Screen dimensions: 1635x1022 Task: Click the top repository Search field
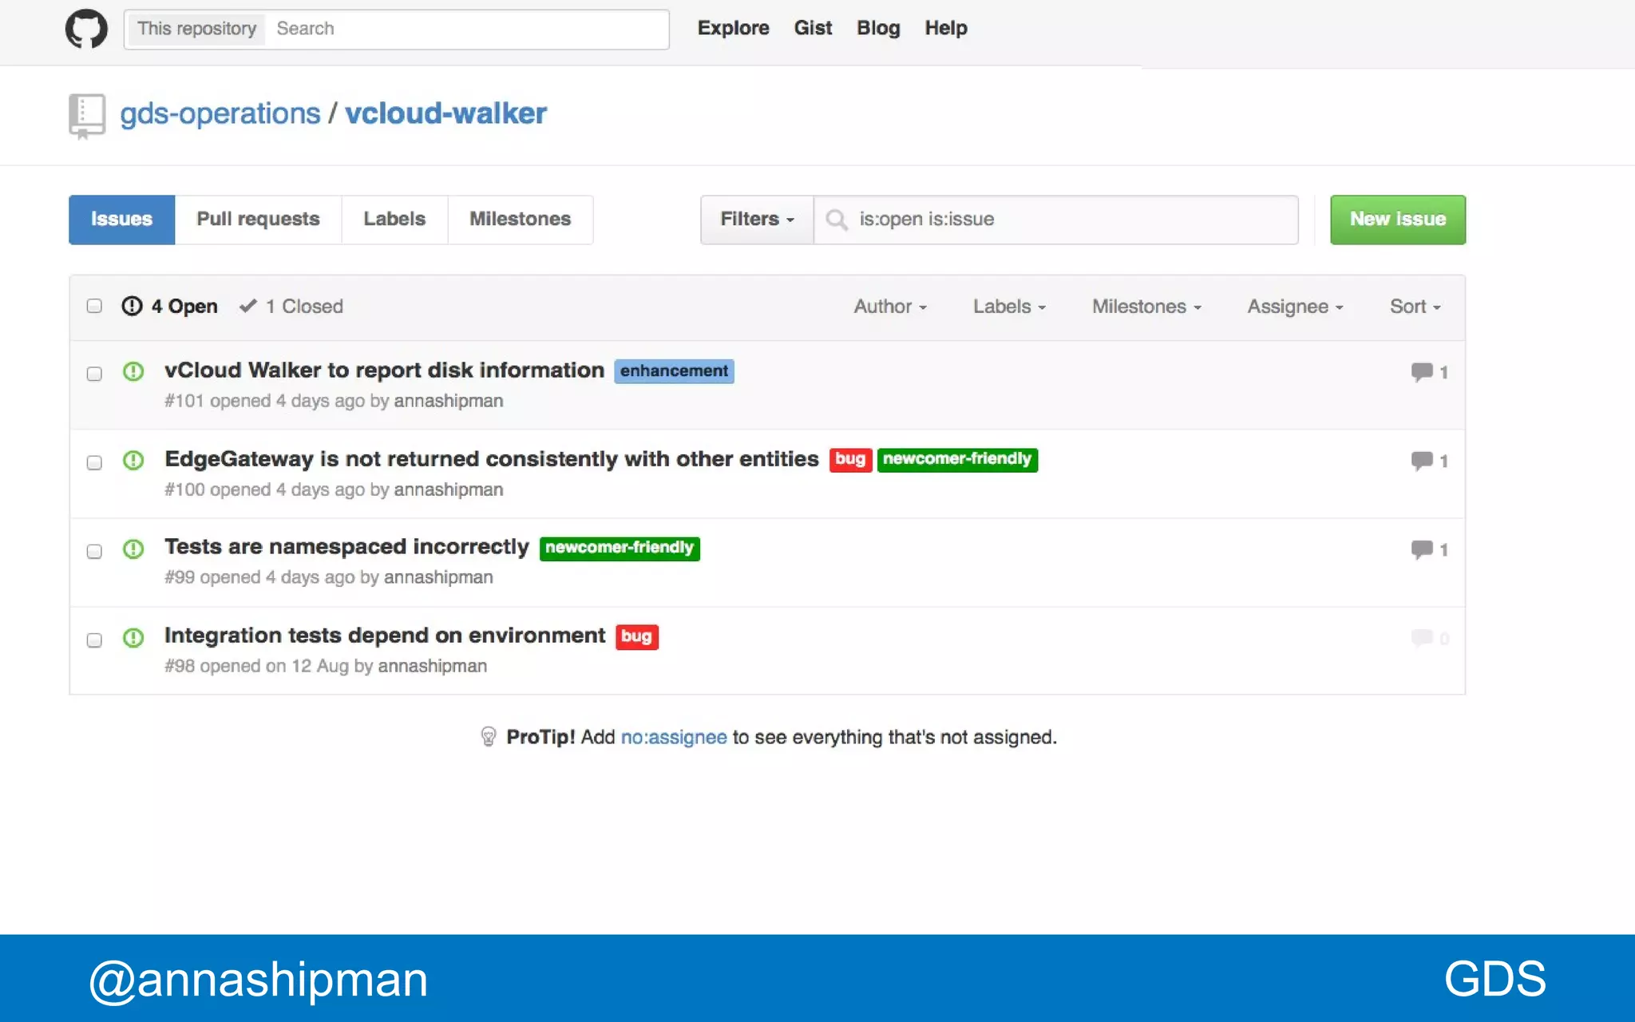[467, 30]
